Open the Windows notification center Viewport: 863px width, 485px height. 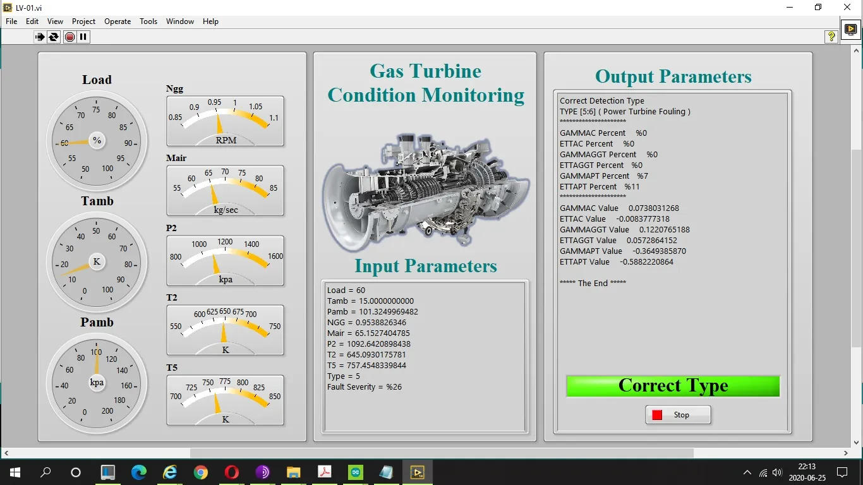pyautogui.click(x=842, y=472)
